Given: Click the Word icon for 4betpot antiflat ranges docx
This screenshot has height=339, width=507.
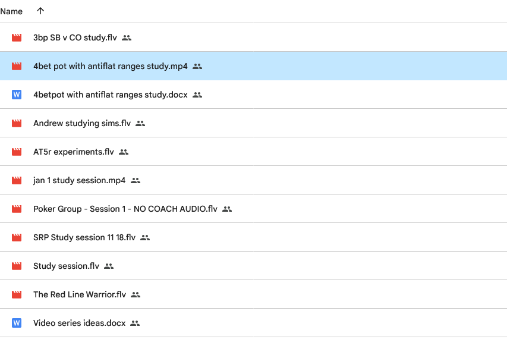Looking at the screenshot, I should pyautogui.click(x=17, y=95).
